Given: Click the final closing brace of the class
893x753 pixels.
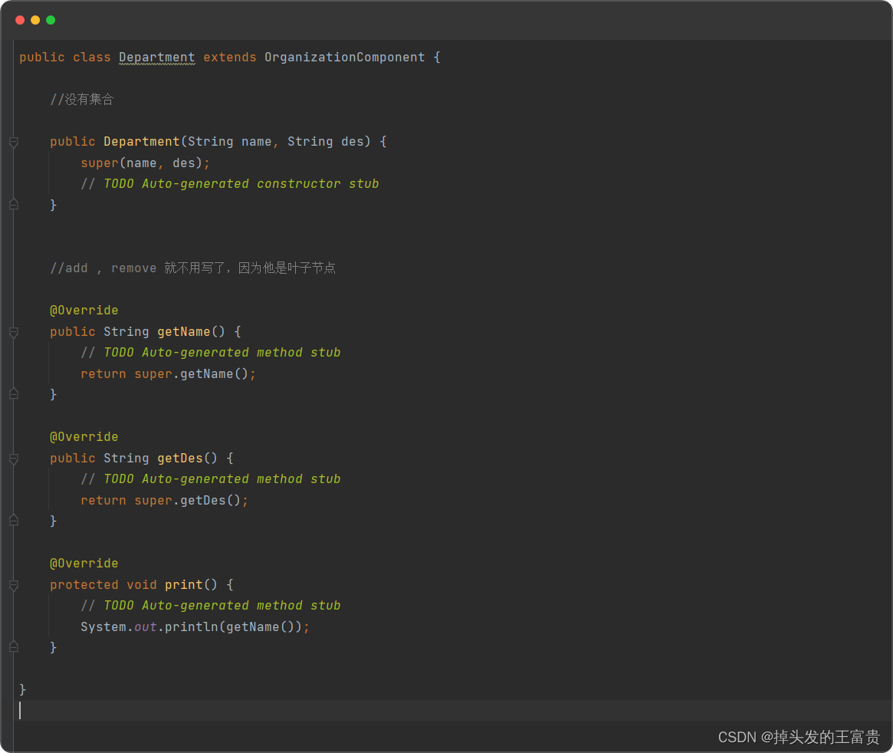Looking at the screenshot, I should coord(23,689).
